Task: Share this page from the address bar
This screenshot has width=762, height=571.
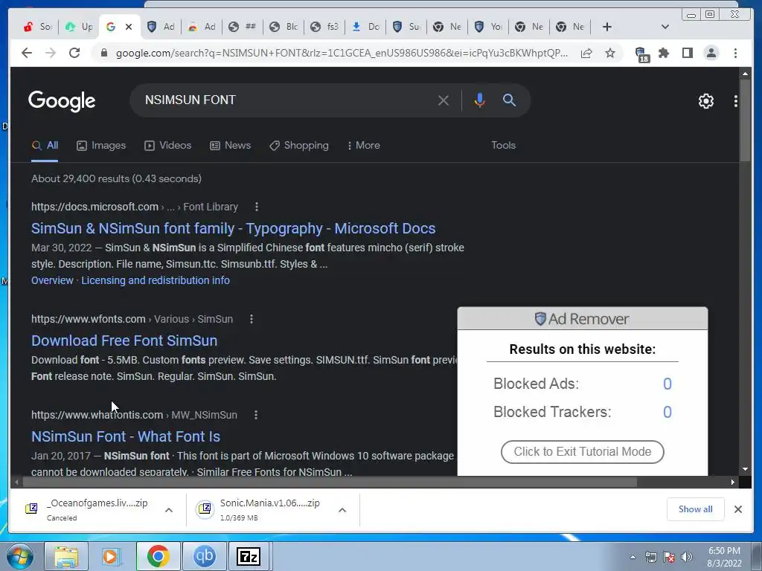Action: tap(586, 53)
